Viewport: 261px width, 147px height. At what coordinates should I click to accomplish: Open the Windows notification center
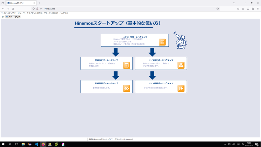point(257,144)
